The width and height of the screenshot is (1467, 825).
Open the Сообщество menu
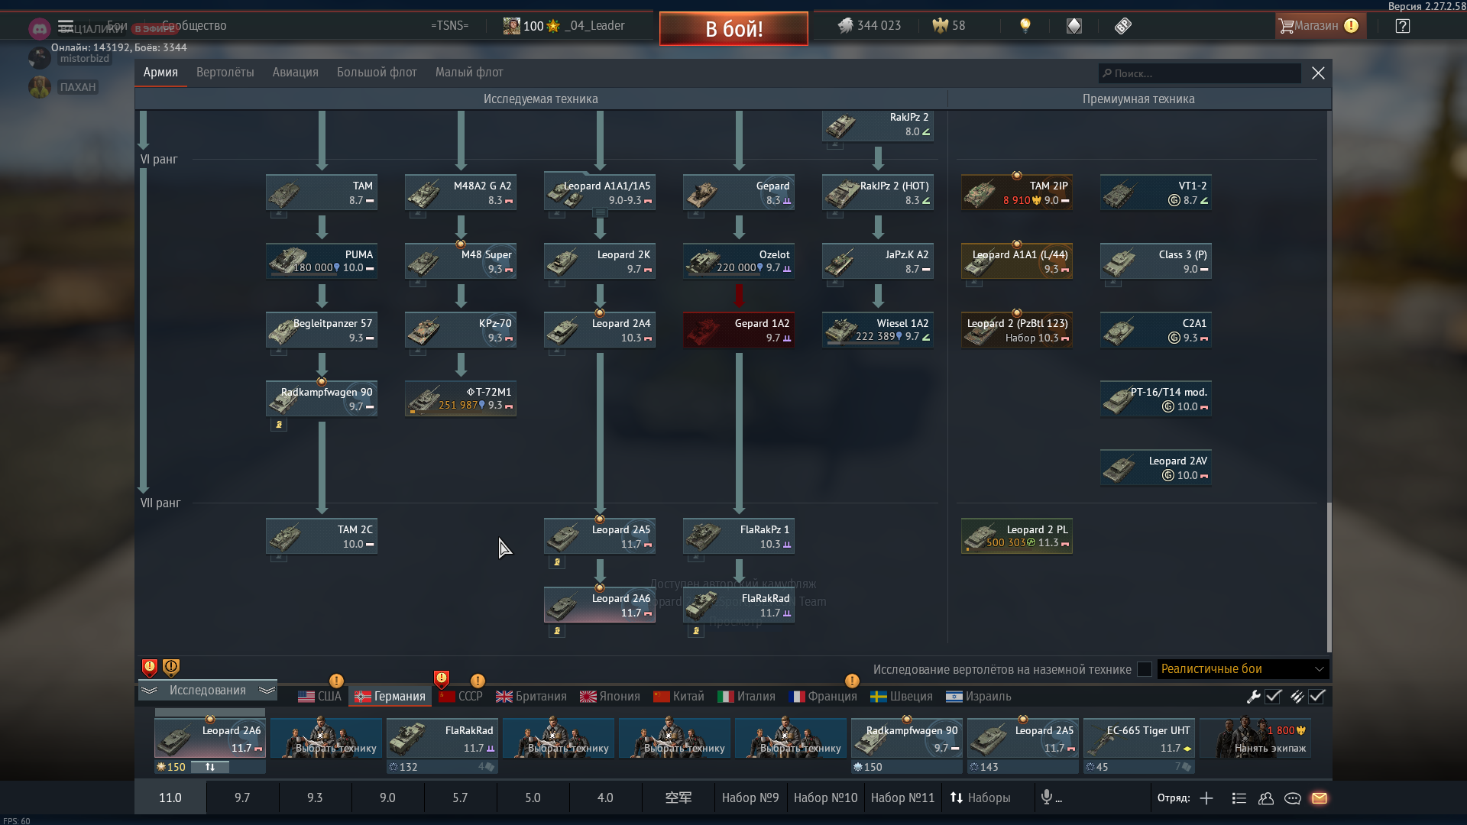pos(194,26)
